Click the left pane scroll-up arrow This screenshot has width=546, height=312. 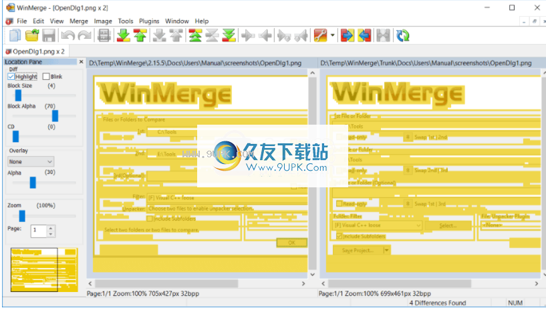point(312,73)
